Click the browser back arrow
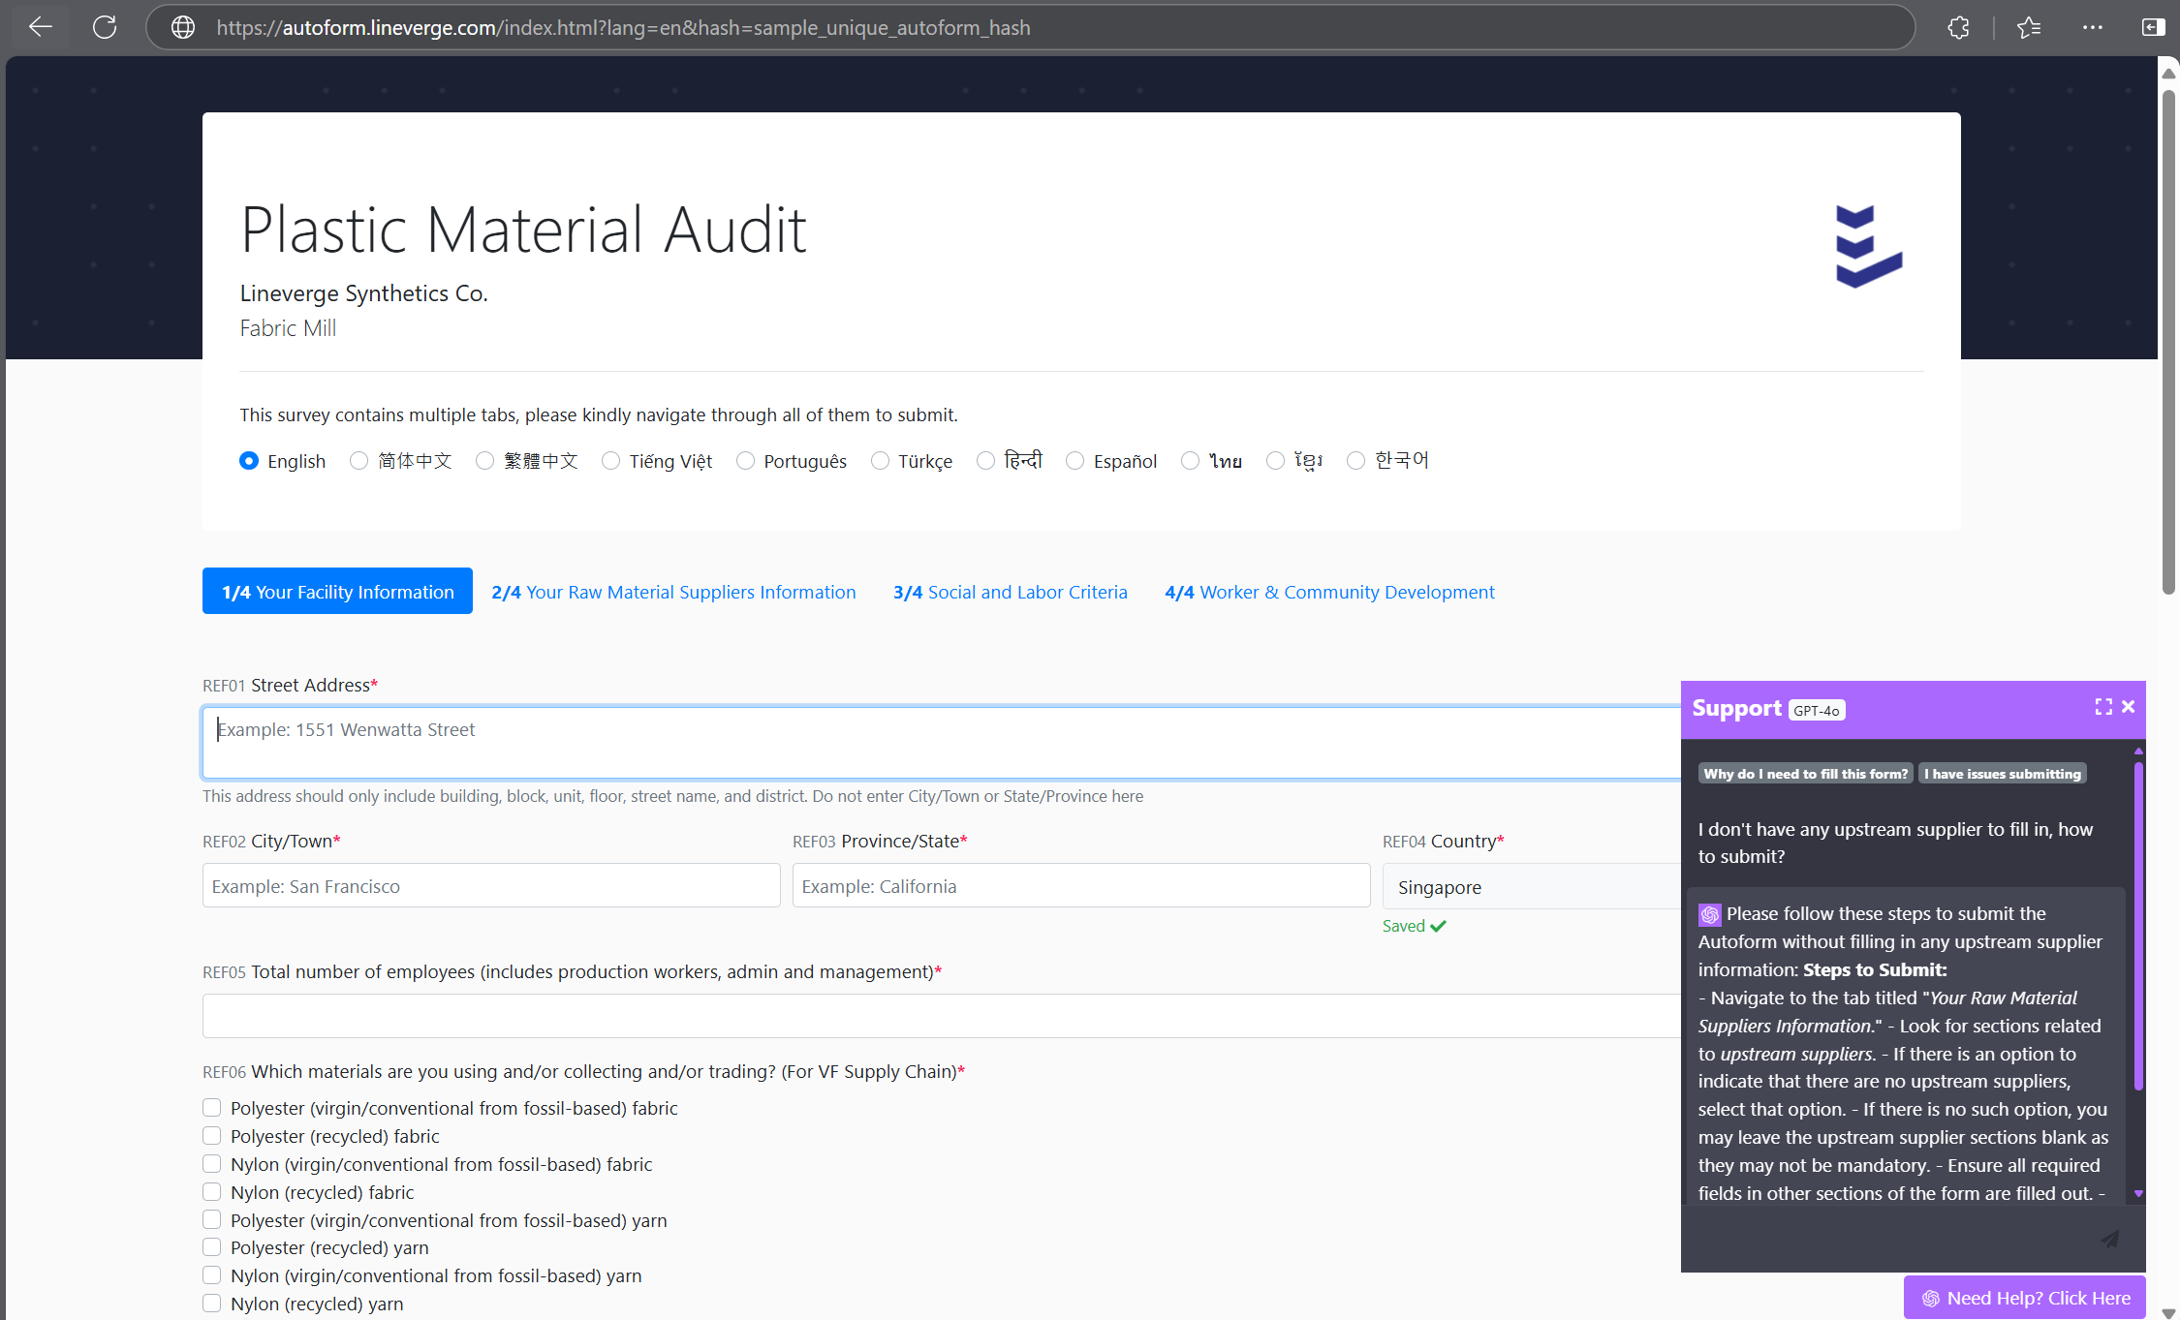The height and width of the screenshot is (1320, 2180). click(x=40, y=27)
